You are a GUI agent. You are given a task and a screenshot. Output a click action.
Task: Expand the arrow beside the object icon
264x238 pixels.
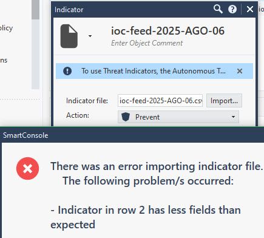pos(90,36)
